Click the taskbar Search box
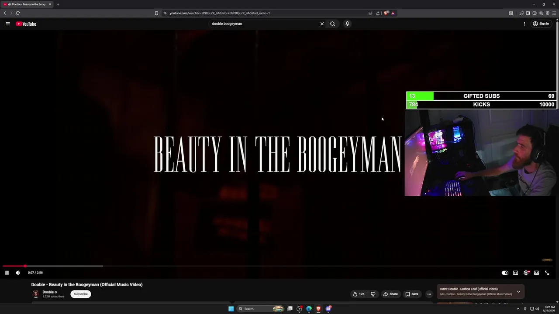Screen dimensions: 559x314 click(261, 309)
